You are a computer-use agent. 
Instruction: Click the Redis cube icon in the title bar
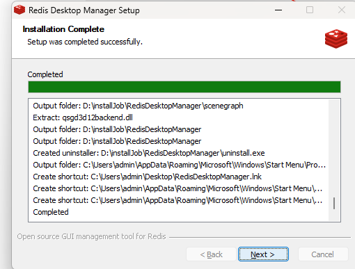(x=19, y=10)
